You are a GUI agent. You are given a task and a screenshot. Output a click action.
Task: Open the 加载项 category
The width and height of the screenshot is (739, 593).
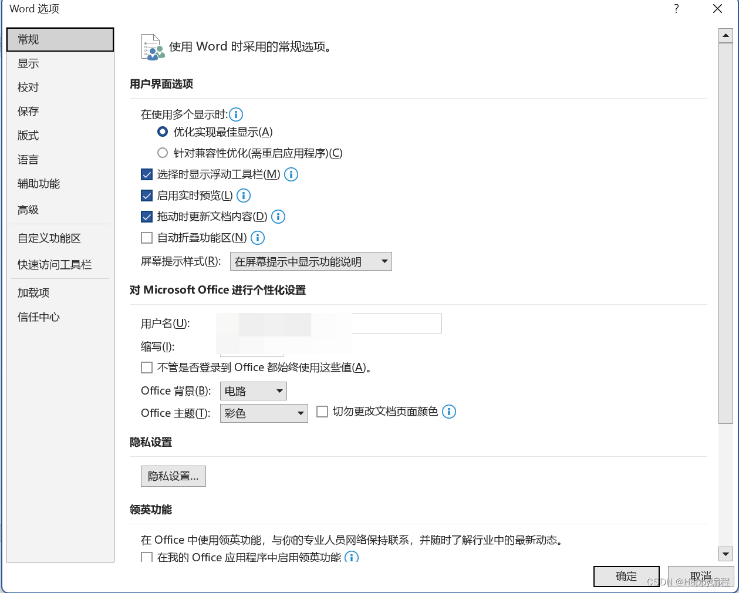point(60,293)
